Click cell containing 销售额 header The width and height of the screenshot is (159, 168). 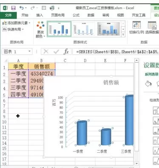point(42,66)
